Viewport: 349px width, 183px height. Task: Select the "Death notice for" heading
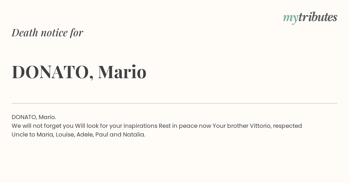pos(47,33)
